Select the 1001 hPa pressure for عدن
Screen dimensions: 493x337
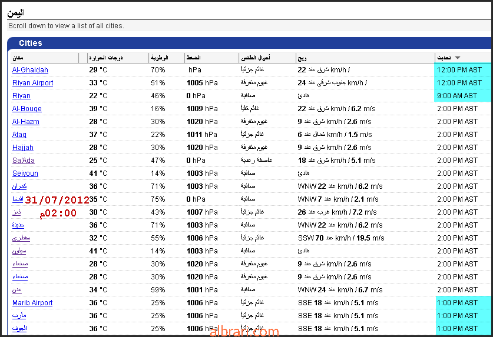[202, 289]
